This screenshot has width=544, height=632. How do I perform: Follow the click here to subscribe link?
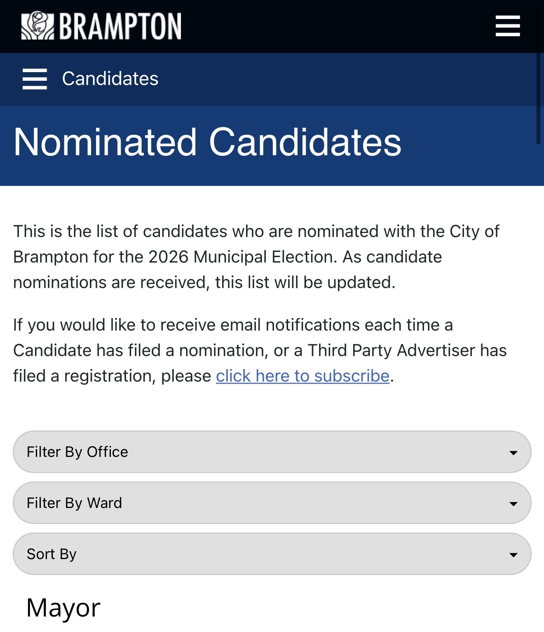coord(303,376)
